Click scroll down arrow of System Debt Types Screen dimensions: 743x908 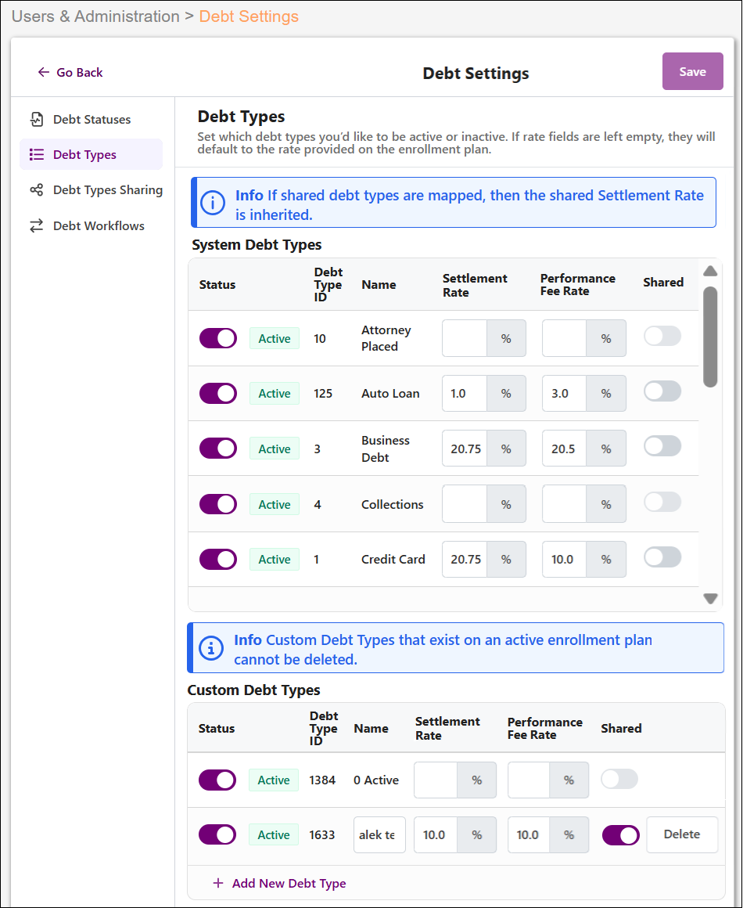click(x=711, y=599)
